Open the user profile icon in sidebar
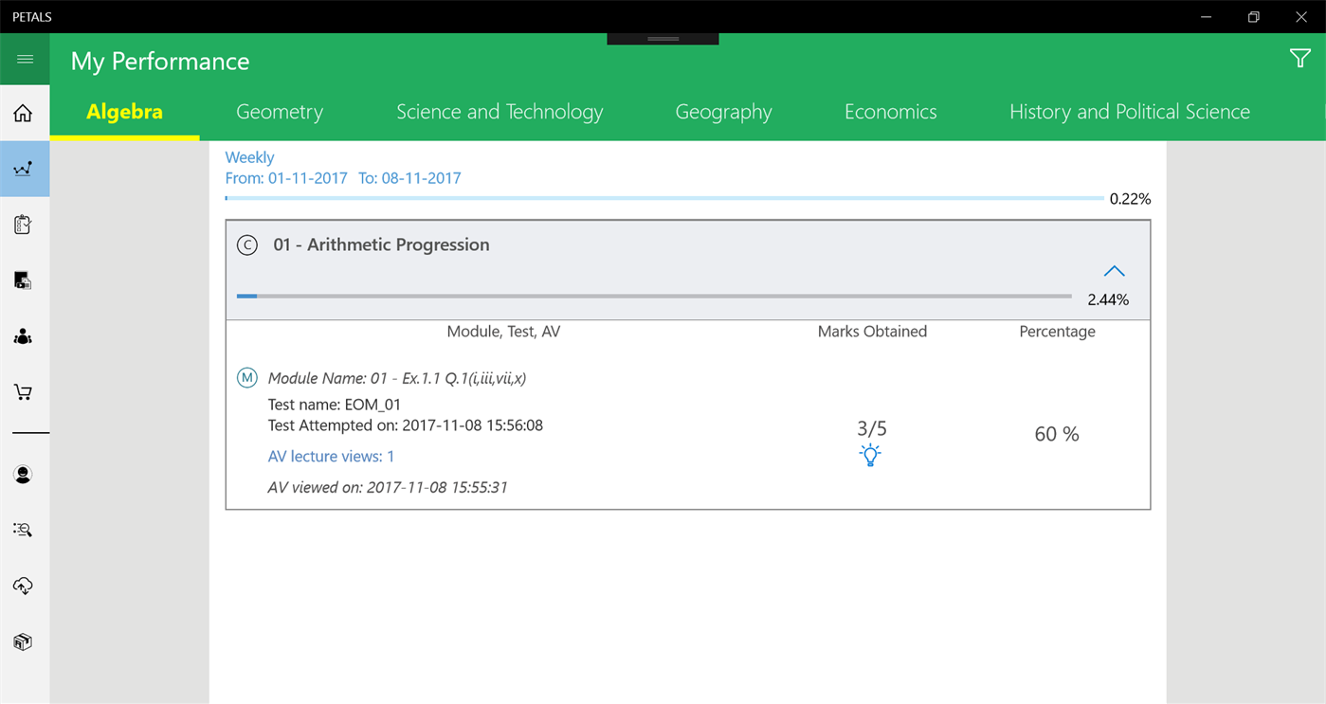The height and width of the screenshot is (704, 1326). coord(24,474)
